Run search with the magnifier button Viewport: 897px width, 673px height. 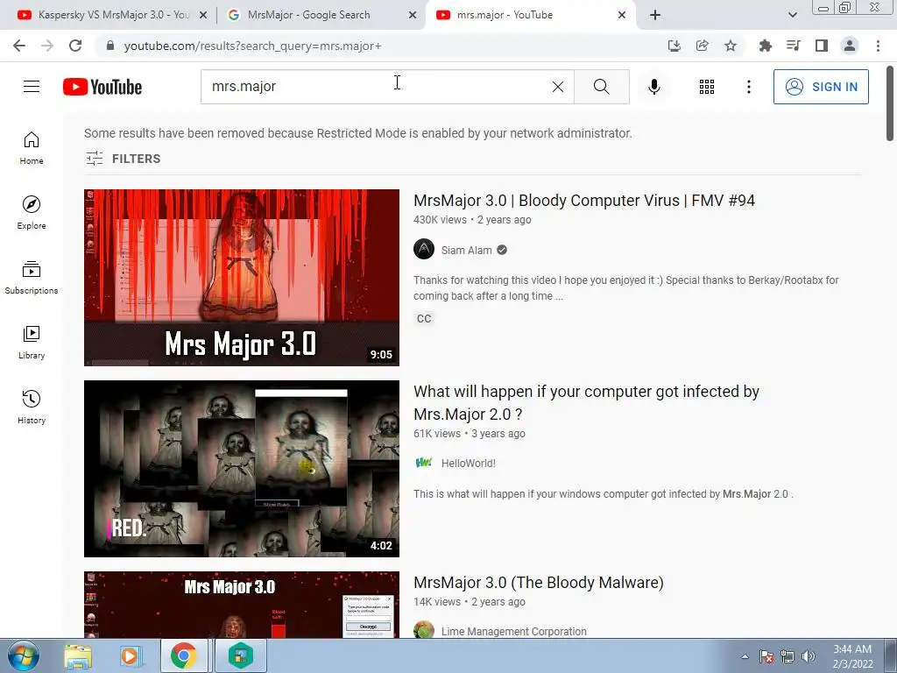coord(601,87)
